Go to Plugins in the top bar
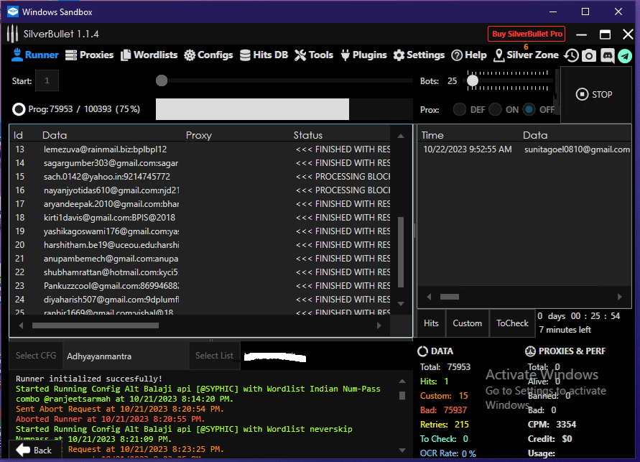 (x=363, y=55)
